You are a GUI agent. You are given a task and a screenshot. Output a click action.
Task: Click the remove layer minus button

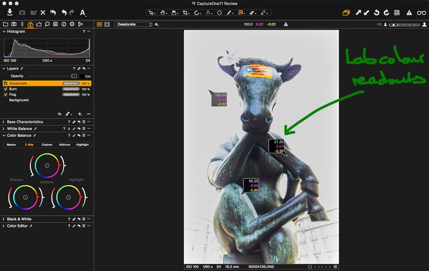click(88, 114)
